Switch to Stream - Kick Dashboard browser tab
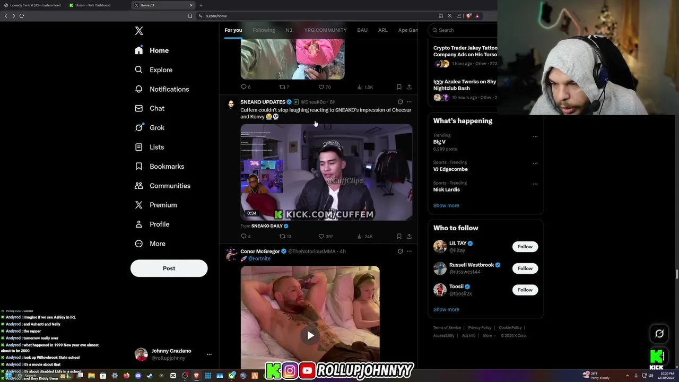The height and width of the screenshot is (382, 679). 98,5
